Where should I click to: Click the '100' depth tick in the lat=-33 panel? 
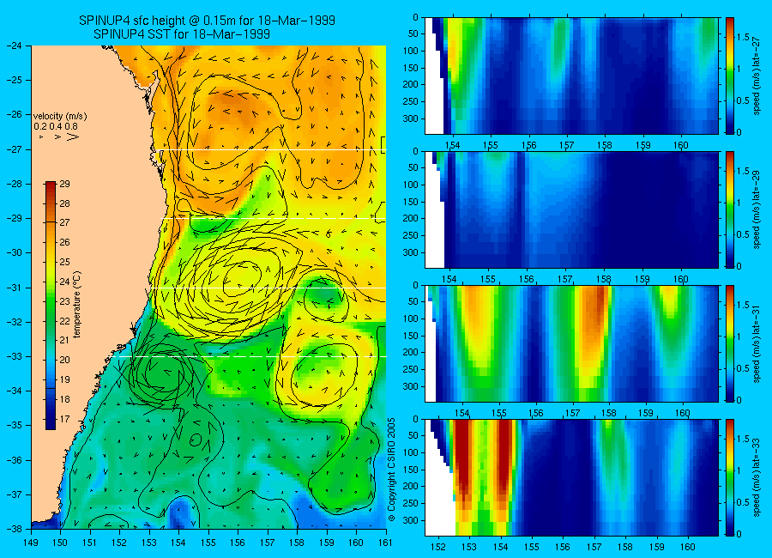pyautogui.click(x=410, y=452)
